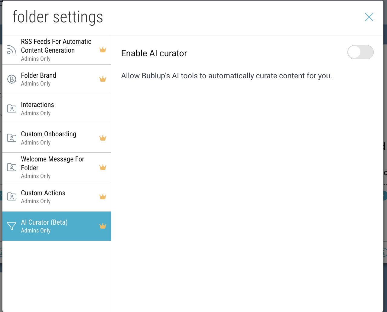Click crown icon next to Folder Brand
The image size is (387, 312).
[x=103, y=79]
